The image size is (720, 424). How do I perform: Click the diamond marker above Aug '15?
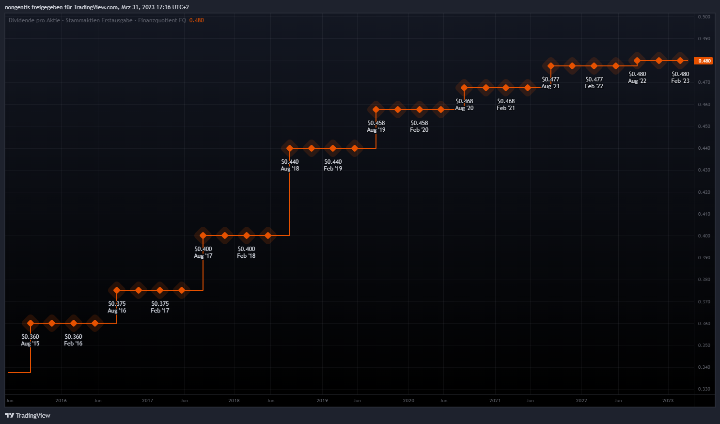(x=31, y=323)
